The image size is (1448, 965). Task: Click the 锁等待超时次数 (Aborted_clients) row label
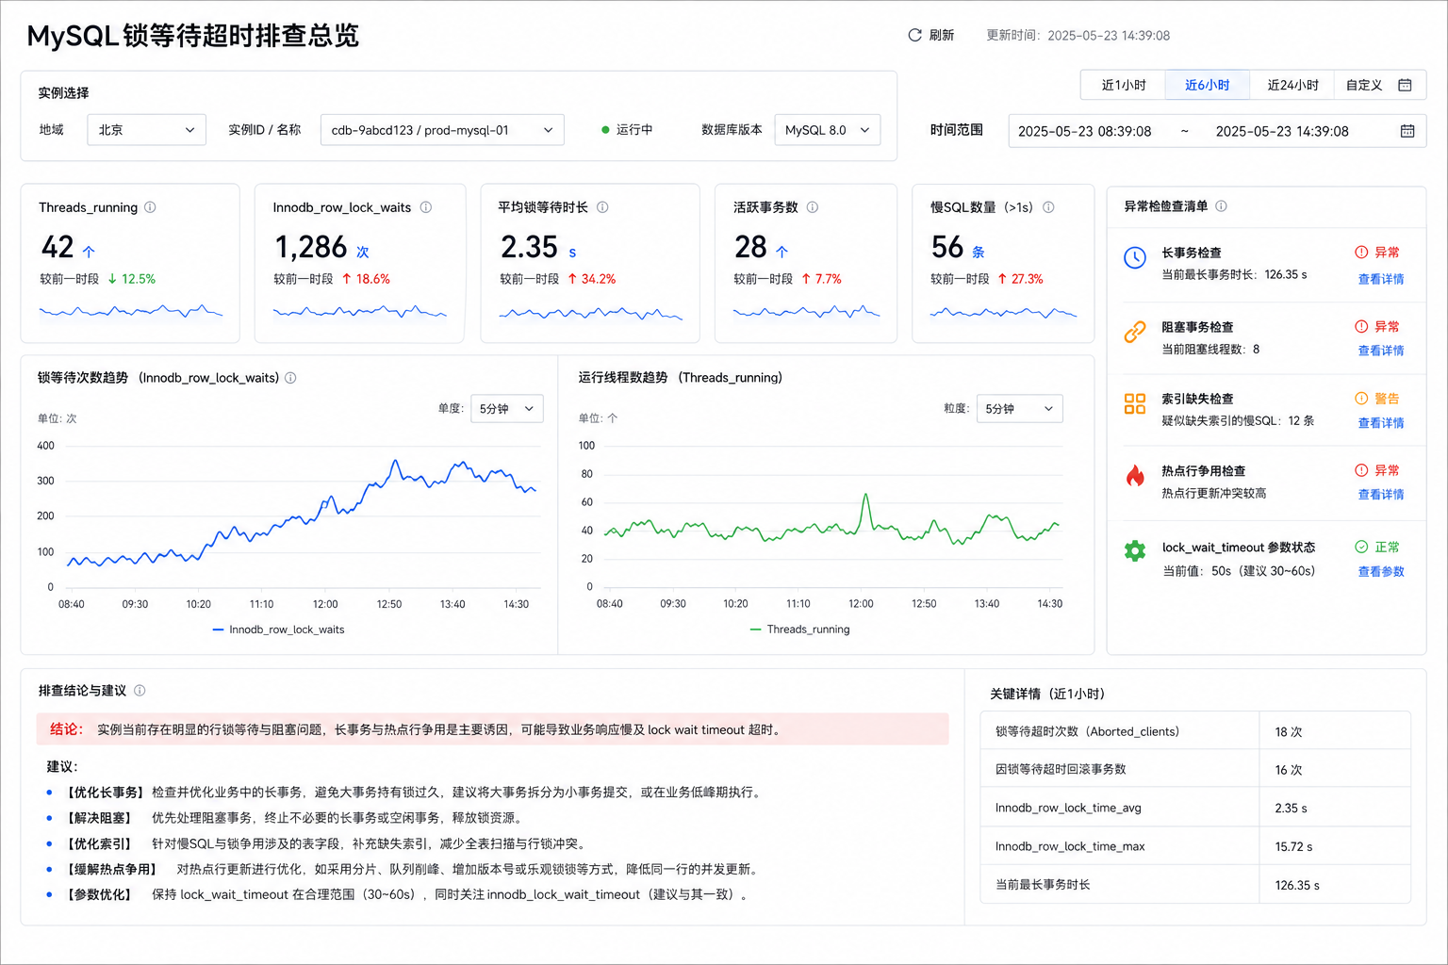point(1087,732)
